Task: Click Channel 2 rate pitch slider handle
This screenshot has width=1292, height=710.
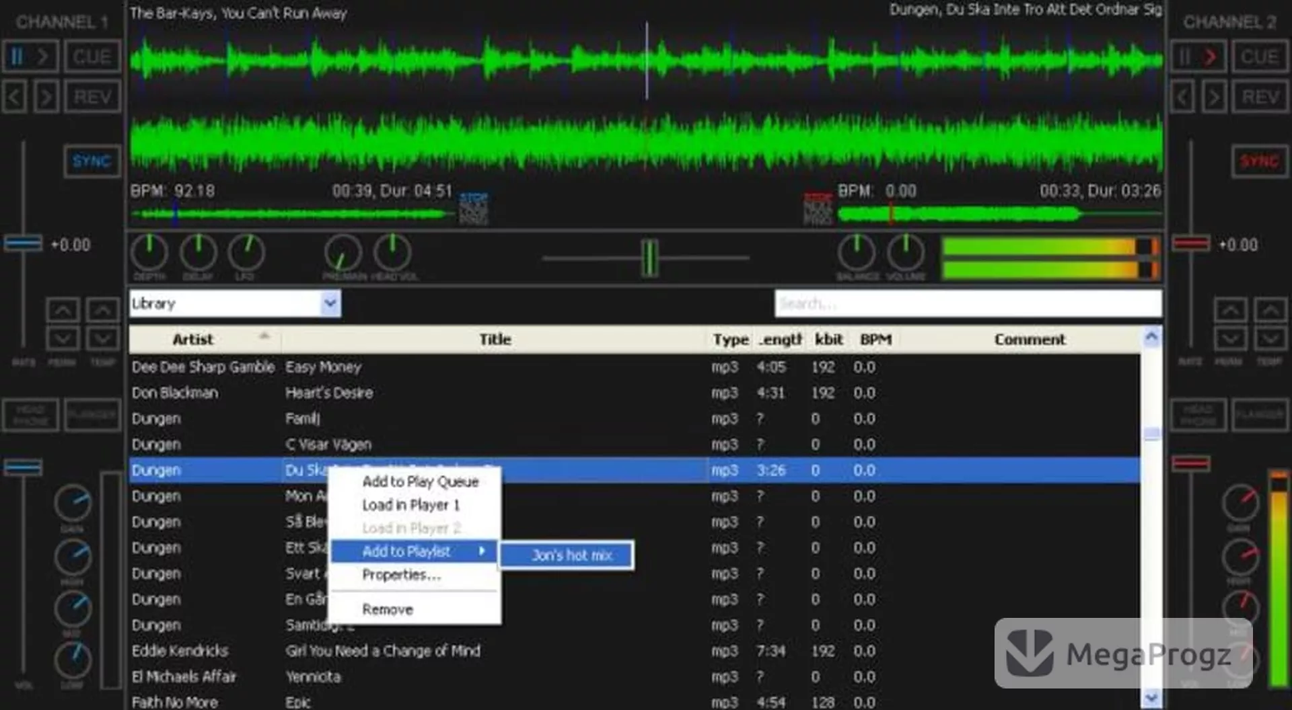Action: click(x=1192, y=243)
